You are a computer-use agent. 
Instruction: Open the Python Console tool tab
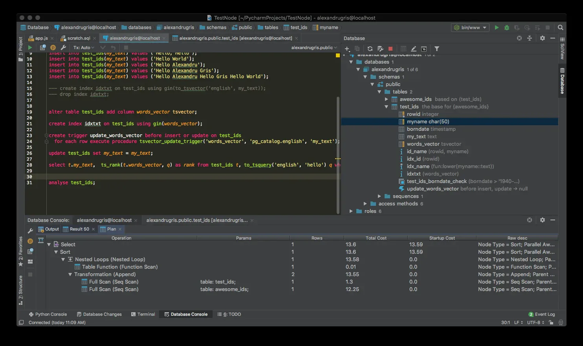pyautogui.click(x=48, y=314)
